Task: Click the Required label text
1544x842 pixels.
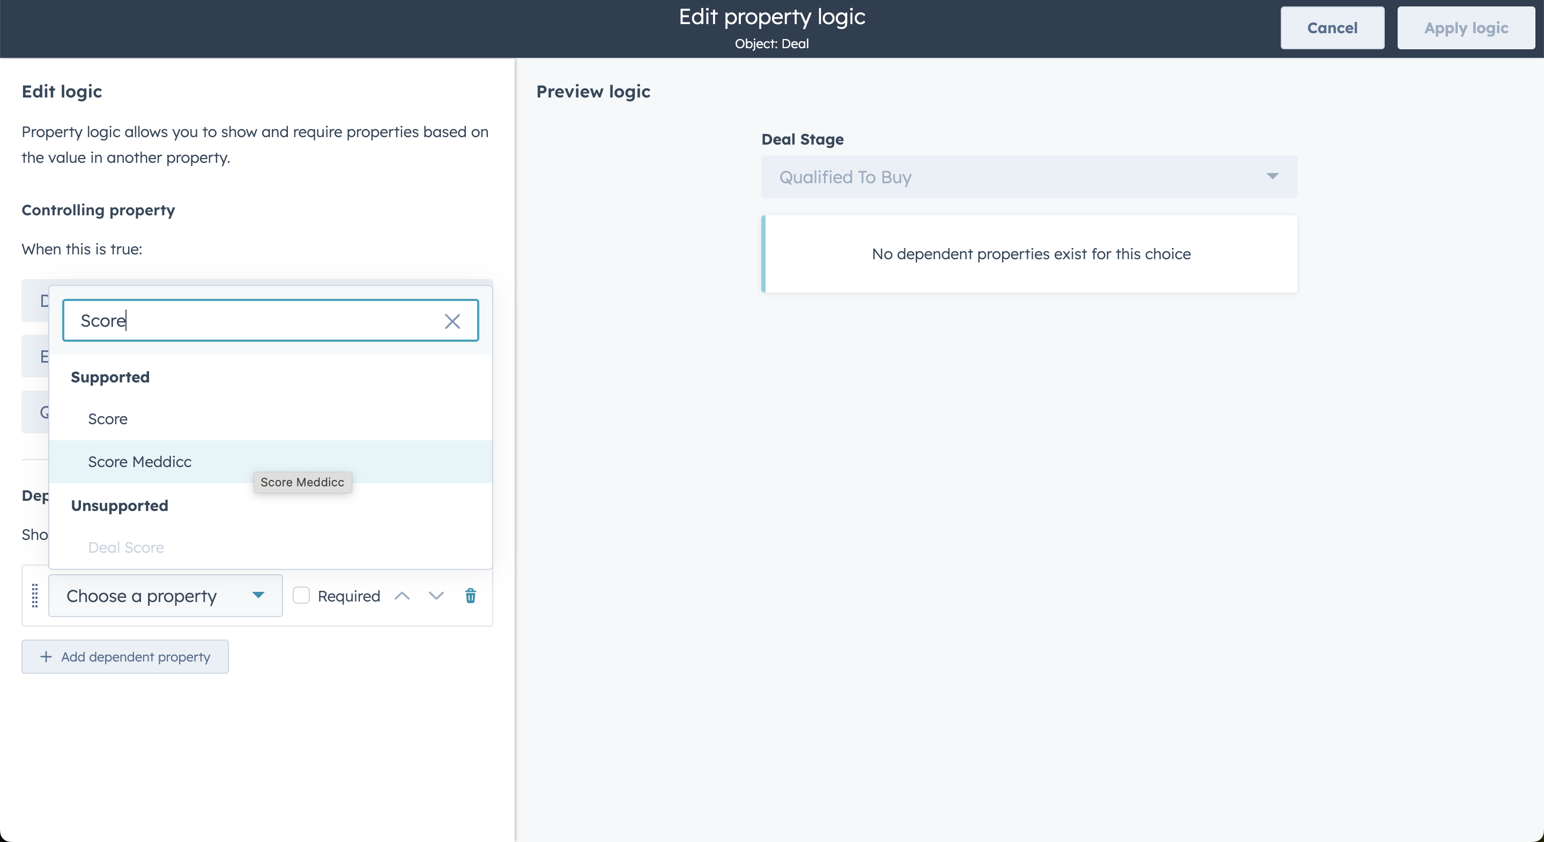Action: tap(349, 597)
